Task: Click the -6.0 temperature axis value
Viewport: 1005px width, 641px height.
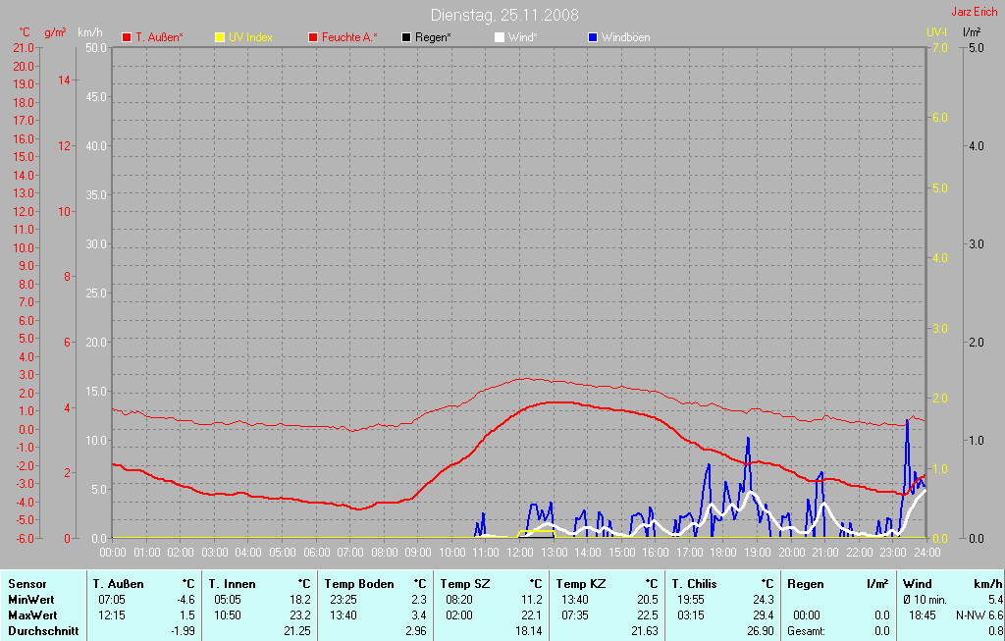Action: click(x=24, y=539)
